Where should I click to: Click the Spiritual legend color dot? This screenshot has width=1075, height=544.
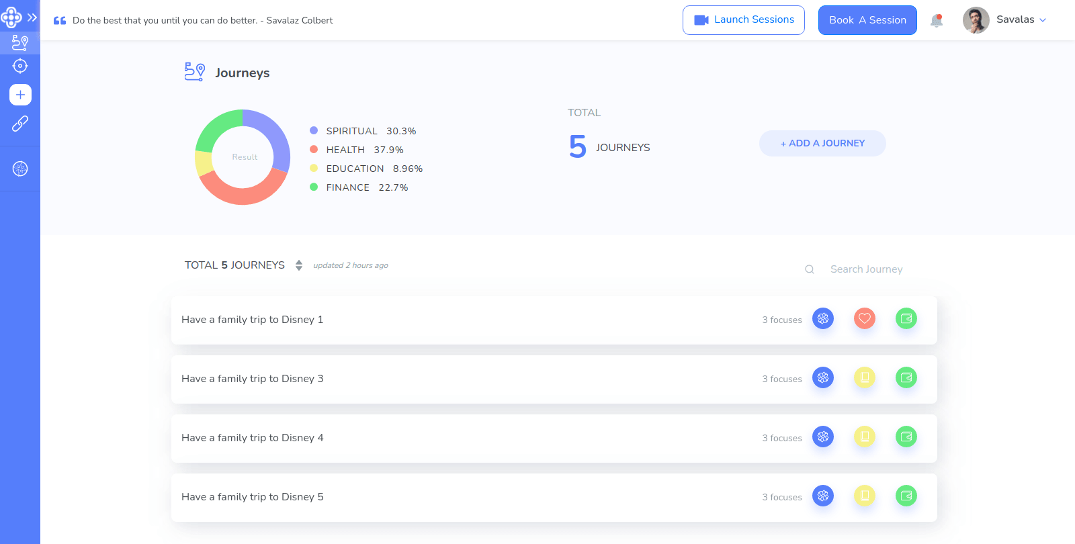314,130
